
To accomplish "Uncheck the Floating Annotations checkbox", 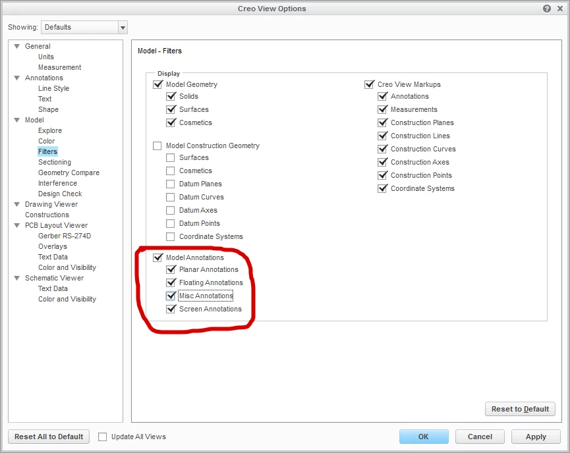I will [171, 282].
